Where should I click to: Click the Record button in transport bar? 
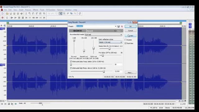tap(2, 18)
